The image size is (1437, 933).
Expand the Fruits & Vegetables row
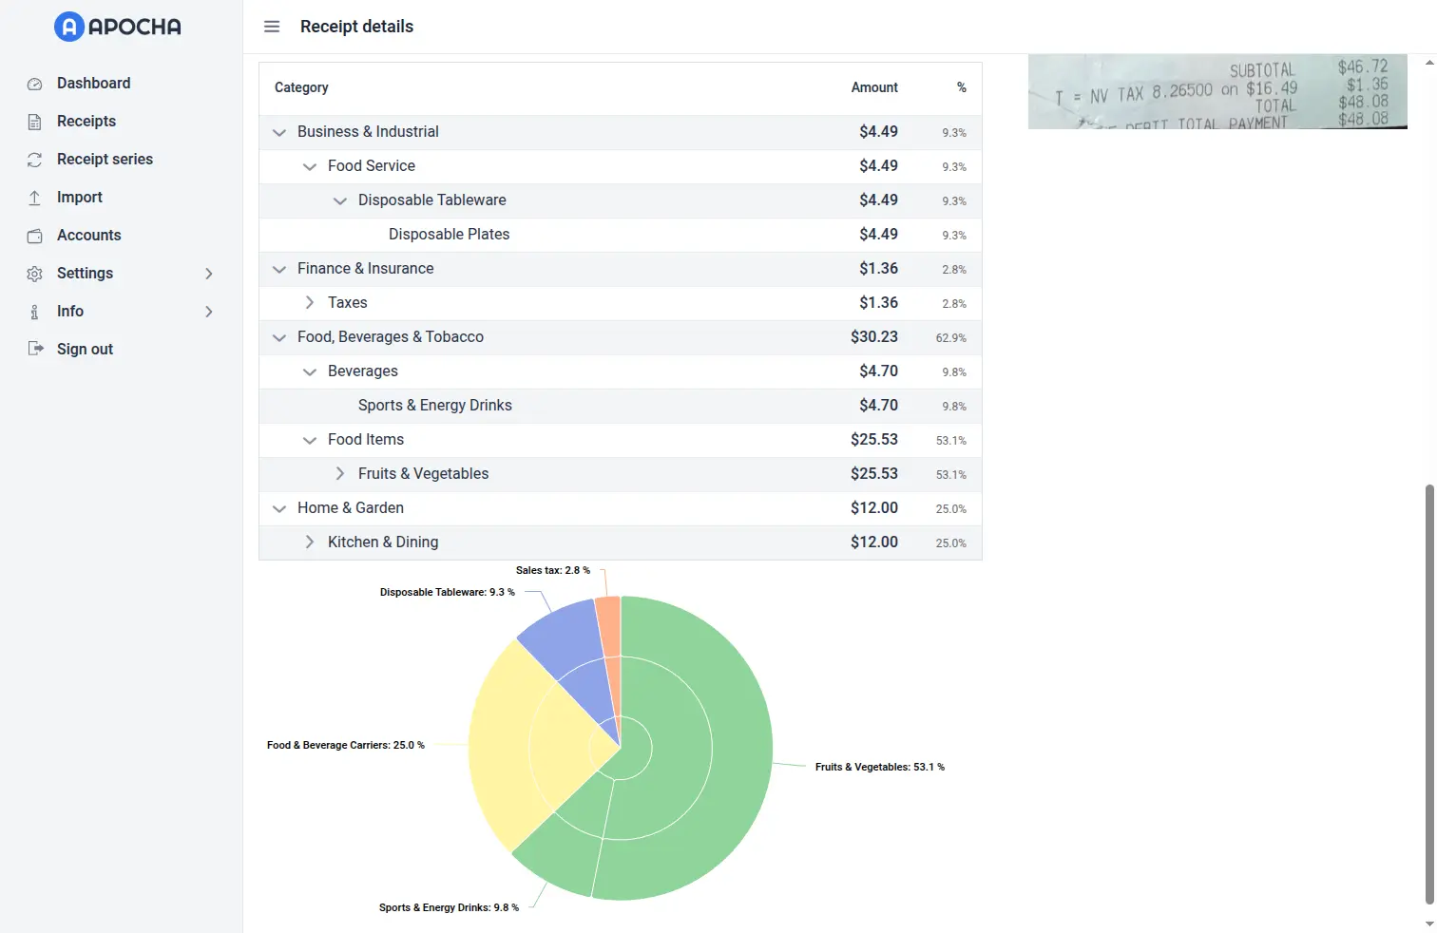(339, 473)
